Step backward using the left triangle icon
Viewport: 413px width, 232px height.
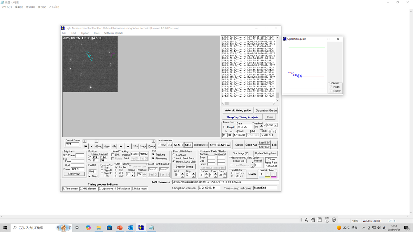tap(91, 146)
